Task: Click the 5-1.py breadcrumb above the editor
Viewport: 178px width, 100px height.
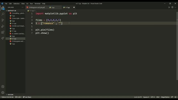Action: click(32, 11)
